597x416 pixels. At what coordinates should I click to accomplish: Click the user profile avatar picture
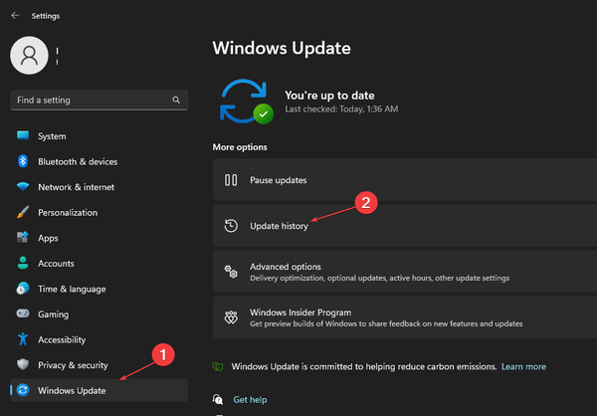pyautogui.click(x=30, y=54)
